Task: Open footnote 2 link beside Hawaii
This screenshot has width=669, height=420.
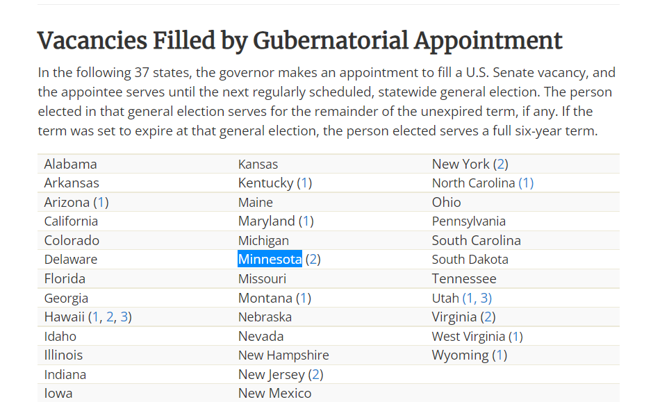Action: click(110, 317)
